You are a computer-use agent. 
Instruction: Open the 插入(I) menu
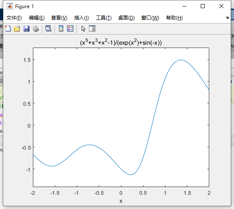tap(82, 18)
